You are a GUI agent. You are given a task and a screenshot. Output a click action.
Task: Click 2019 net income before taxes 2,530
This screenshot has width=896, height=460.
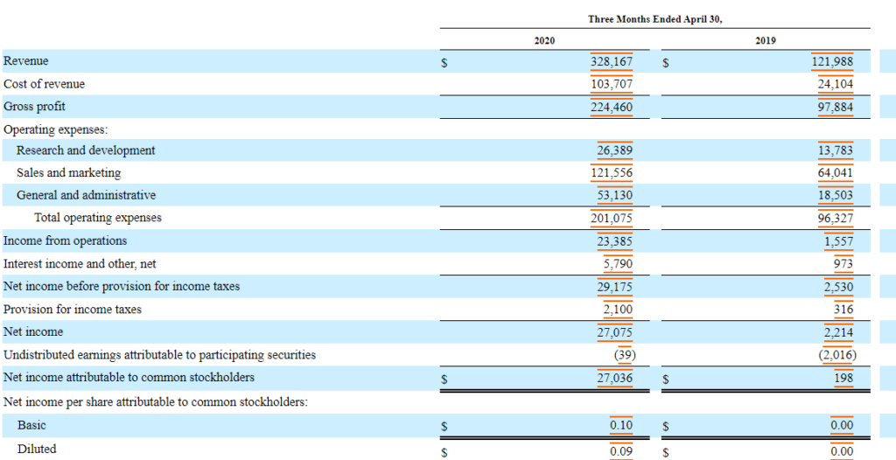click(x=838, y=287)
